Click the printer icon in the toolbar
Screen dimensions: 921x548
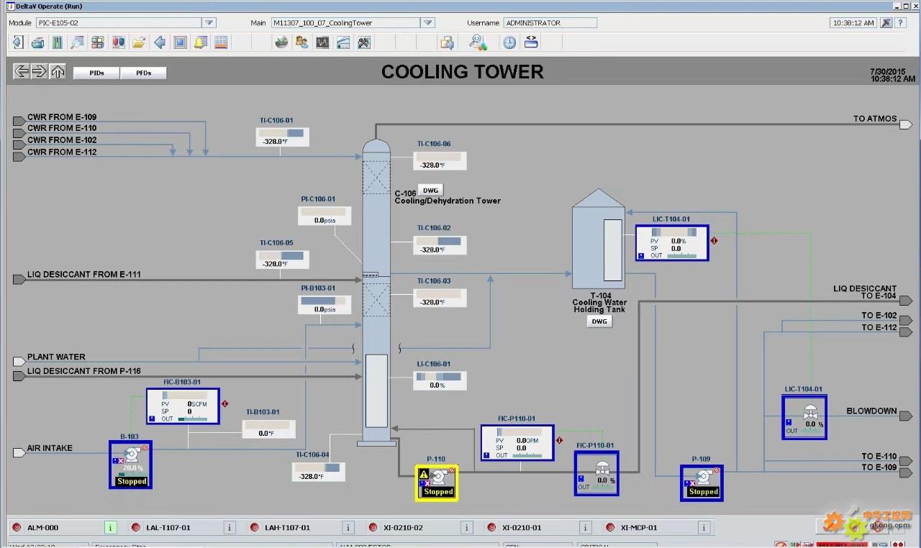click(x=37, y=42)
